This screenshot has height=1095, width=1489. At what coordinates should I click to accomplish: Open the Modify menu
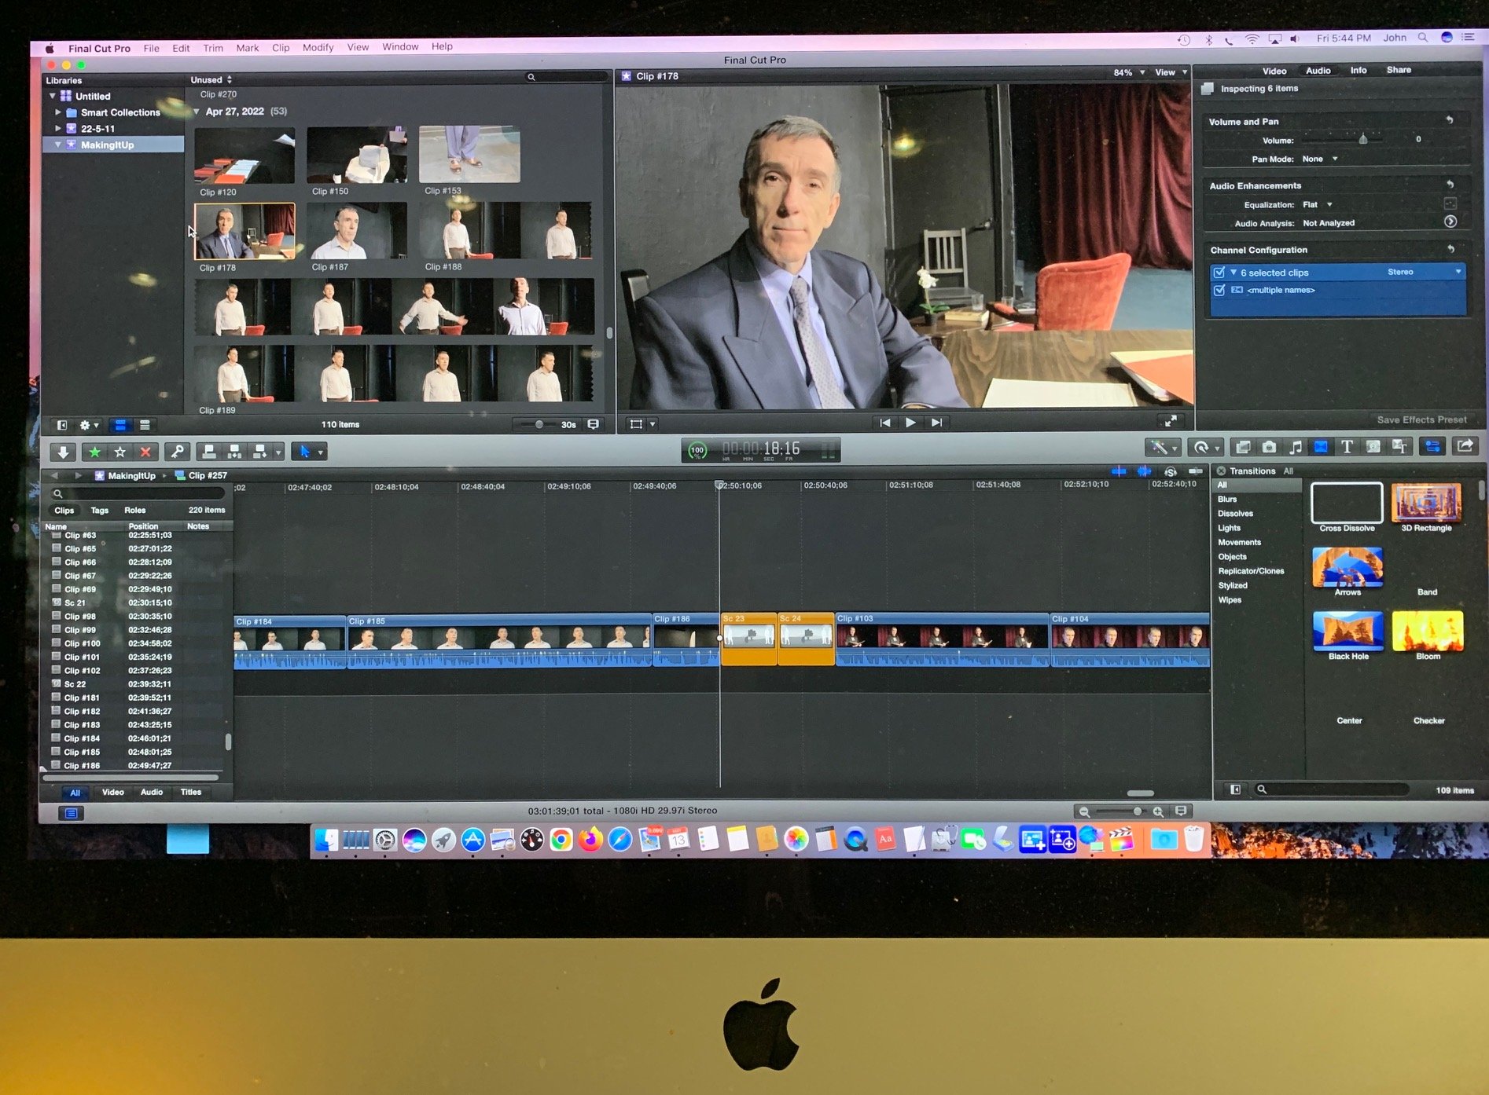click(318, 47)
